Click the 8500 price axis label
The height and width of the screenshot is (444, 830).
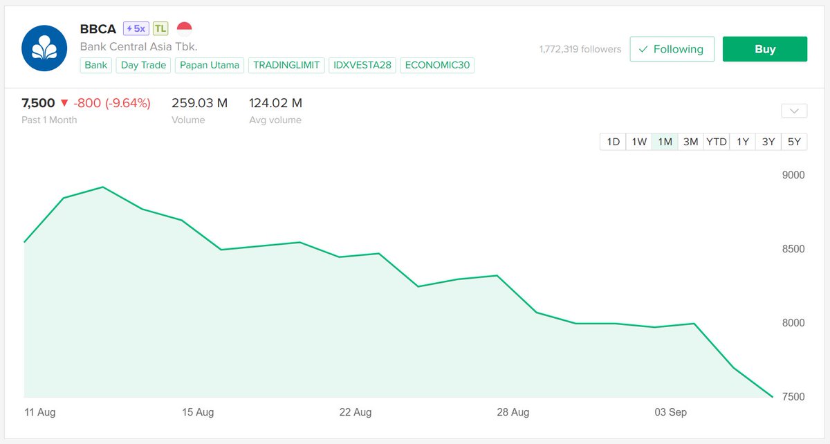coord(793,249)
